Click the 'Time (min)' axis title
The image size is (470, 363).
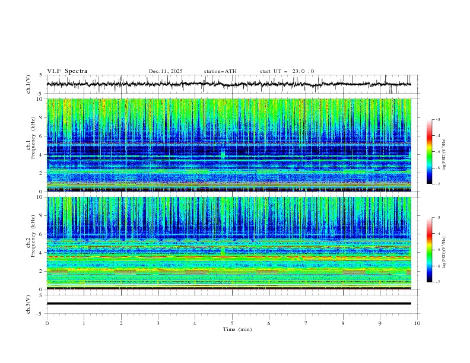click(x=237, y=329)
